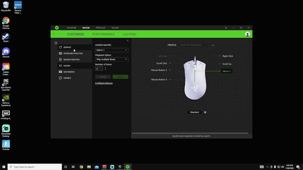Click the Razer Synapse taskbar icon

pyautogui.click(x=127, y=167)
